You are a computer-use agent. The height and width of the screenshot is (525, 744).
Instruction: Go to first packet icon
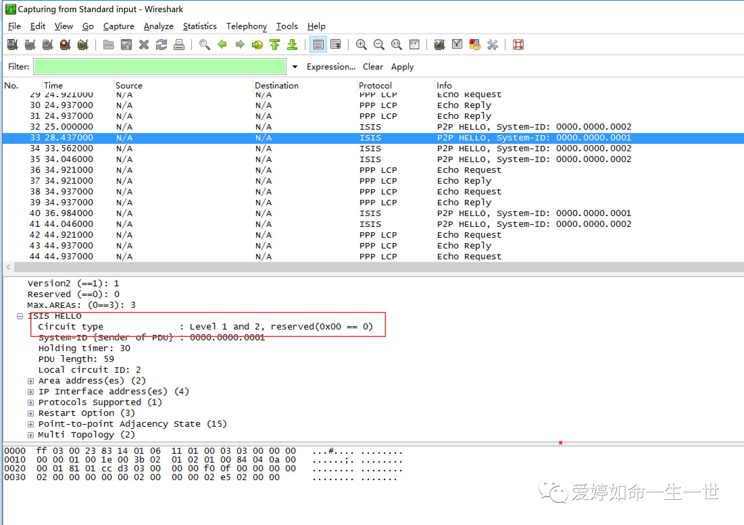click(275, 45)
